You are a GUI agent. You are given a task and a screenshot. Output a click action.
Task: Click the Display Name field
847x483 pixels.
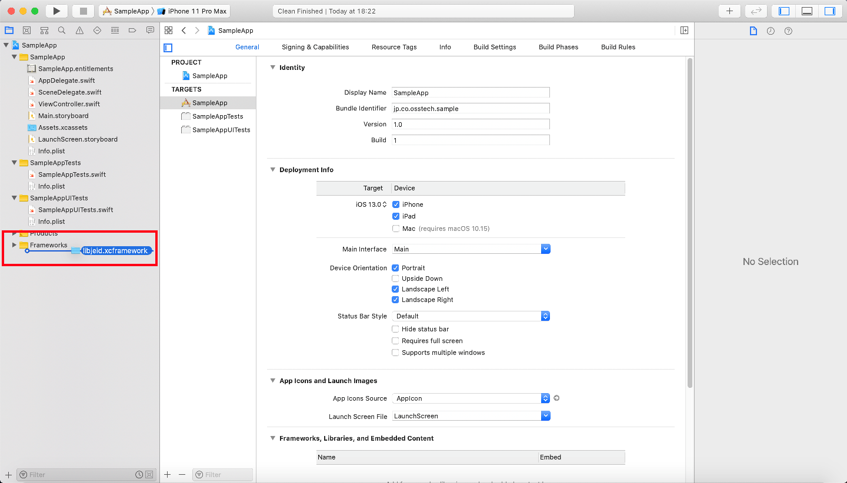(x=471, y=92)
